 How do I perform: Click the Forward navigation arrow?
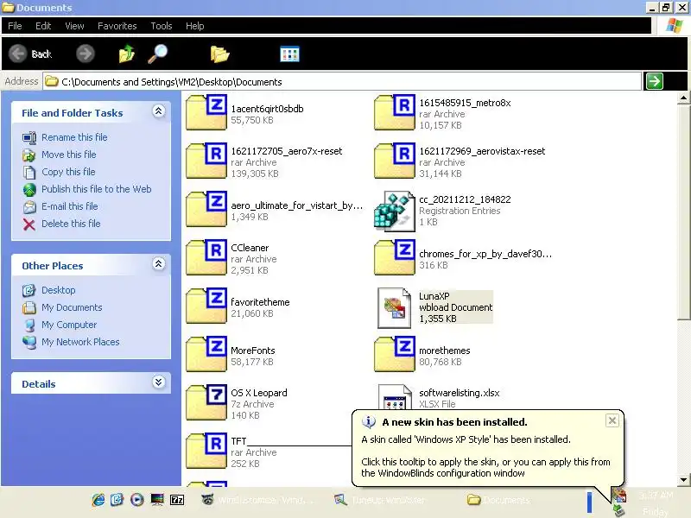pos(85,54)
